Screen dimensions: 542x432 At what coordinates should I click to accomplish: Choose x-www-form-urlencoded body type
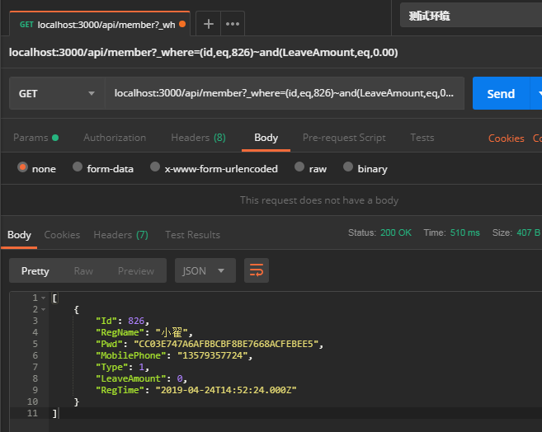click(x=155, y=168)
